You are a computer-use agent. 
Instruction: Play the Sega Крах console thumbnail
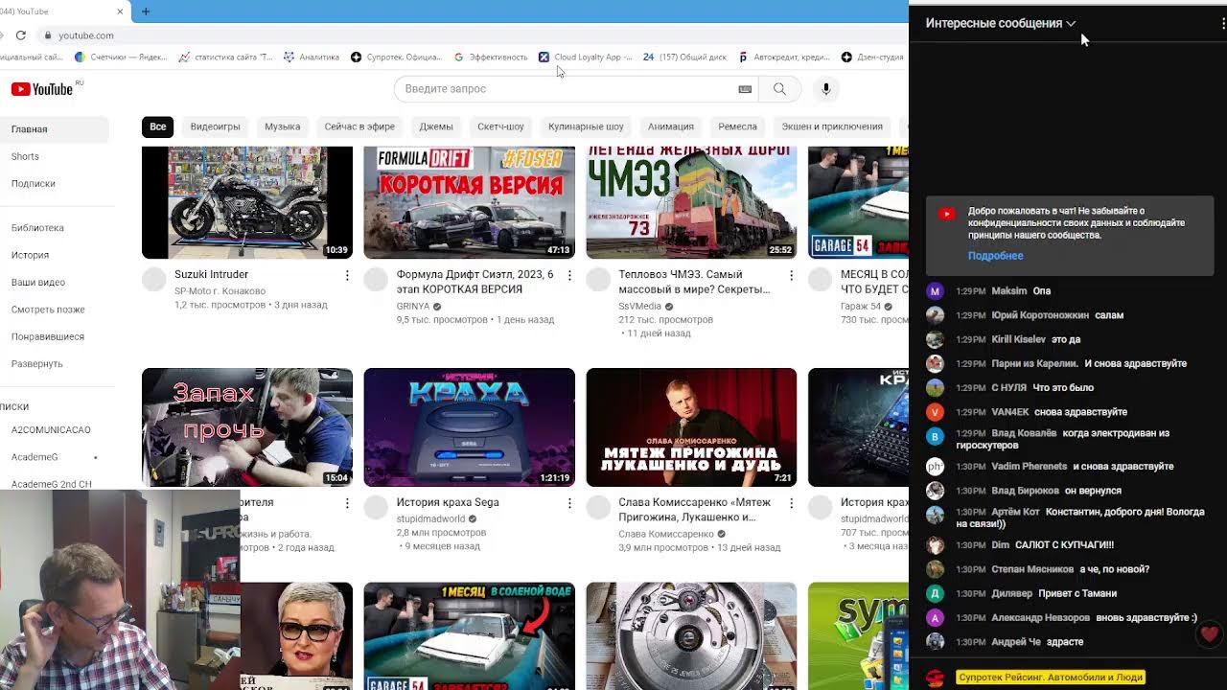[470, 427]
